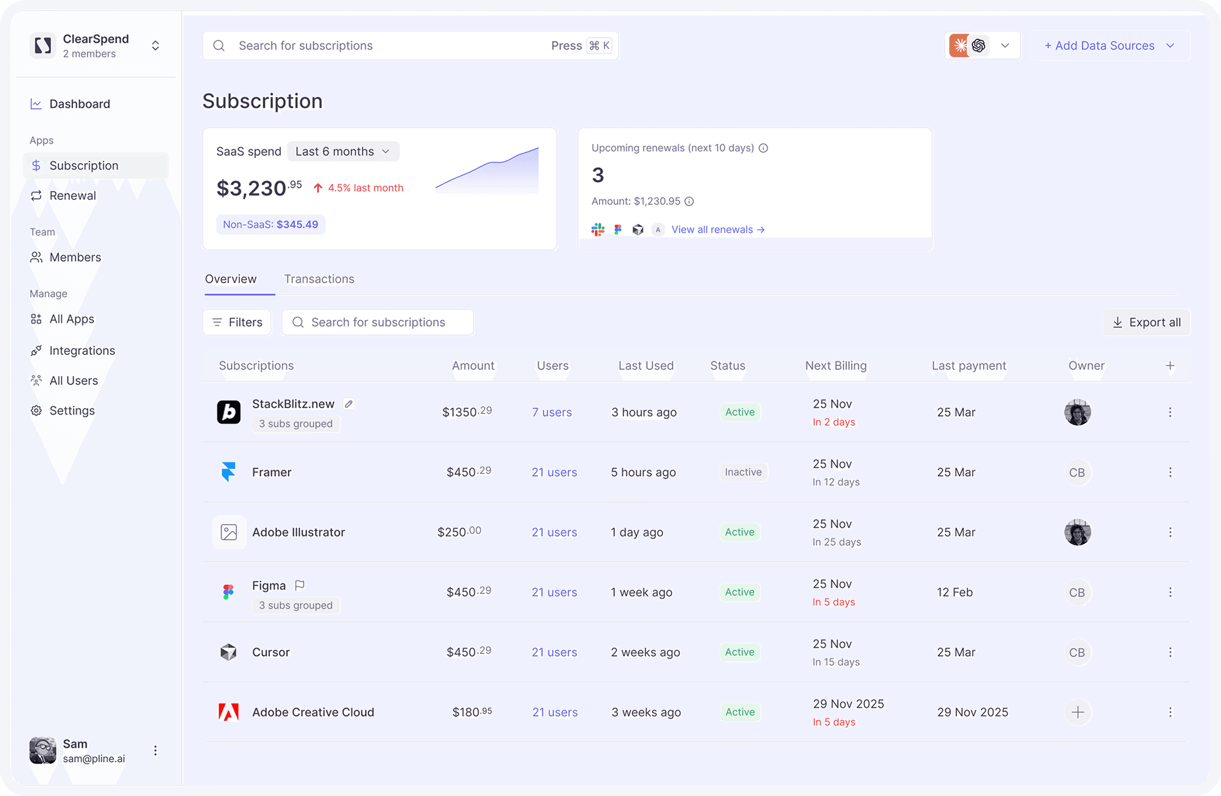Sort by Amount column header
Viewport: 1221px width, 796px height.
(473, 366)
